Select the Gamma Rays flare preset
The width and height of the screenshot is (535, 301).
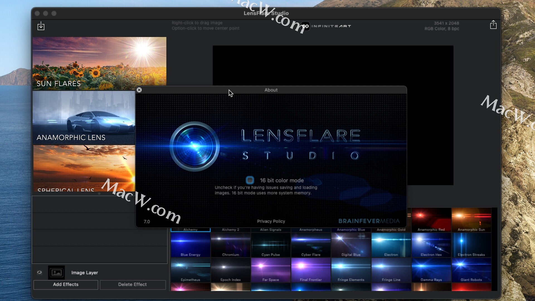[431, 270]
